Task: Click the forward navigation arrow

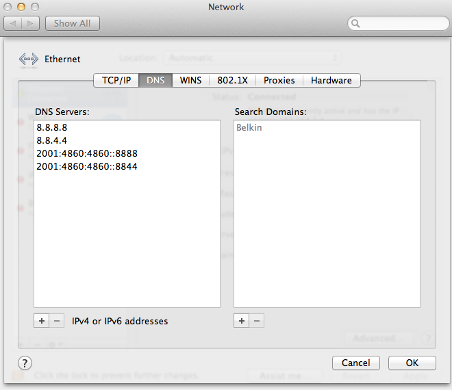Action: click(x=31, y=23)
